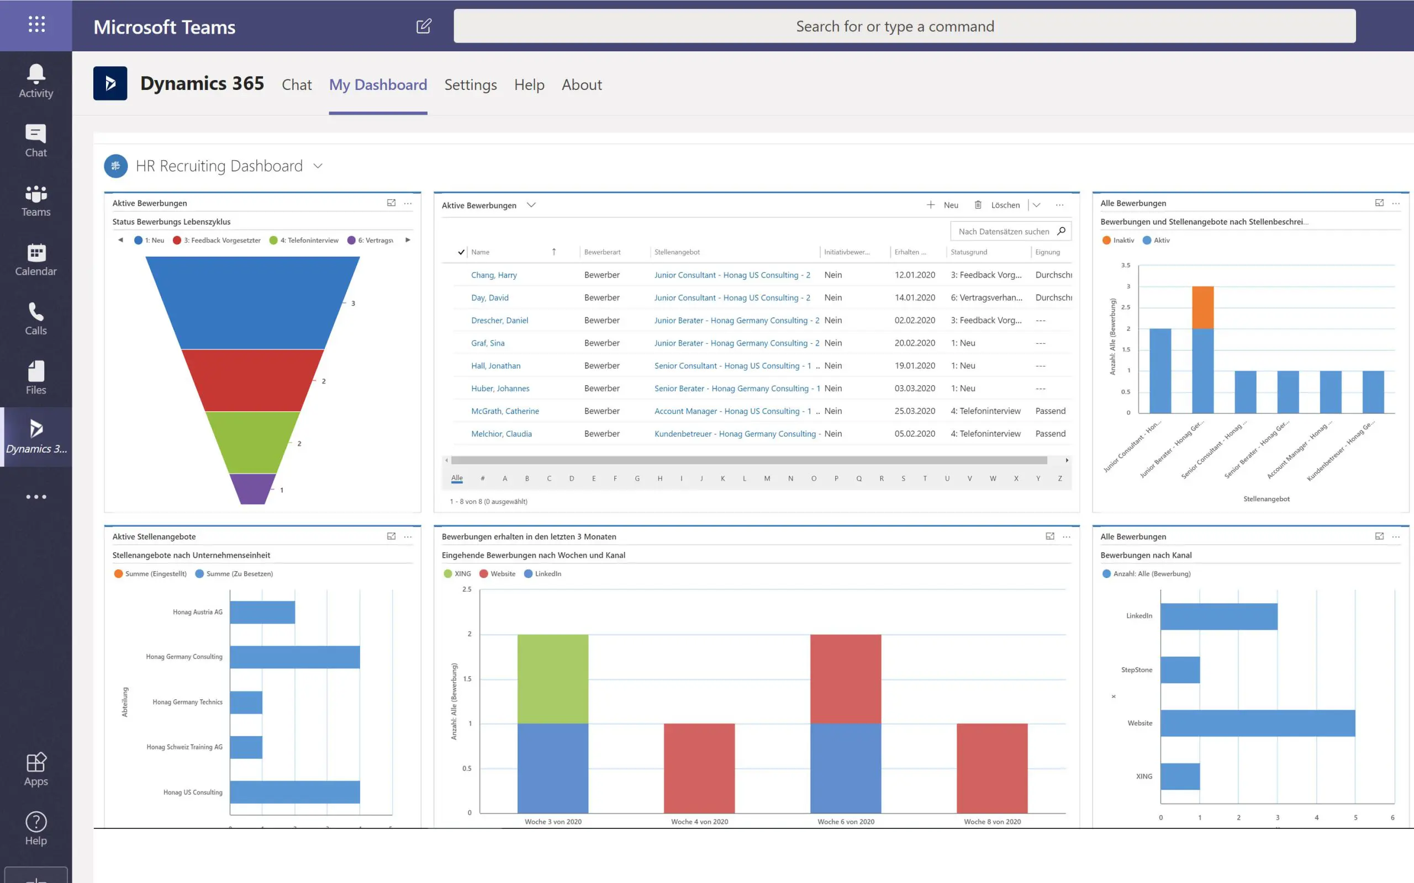Open more commands ellipsis in grid toolbar

pos(1059,205)
